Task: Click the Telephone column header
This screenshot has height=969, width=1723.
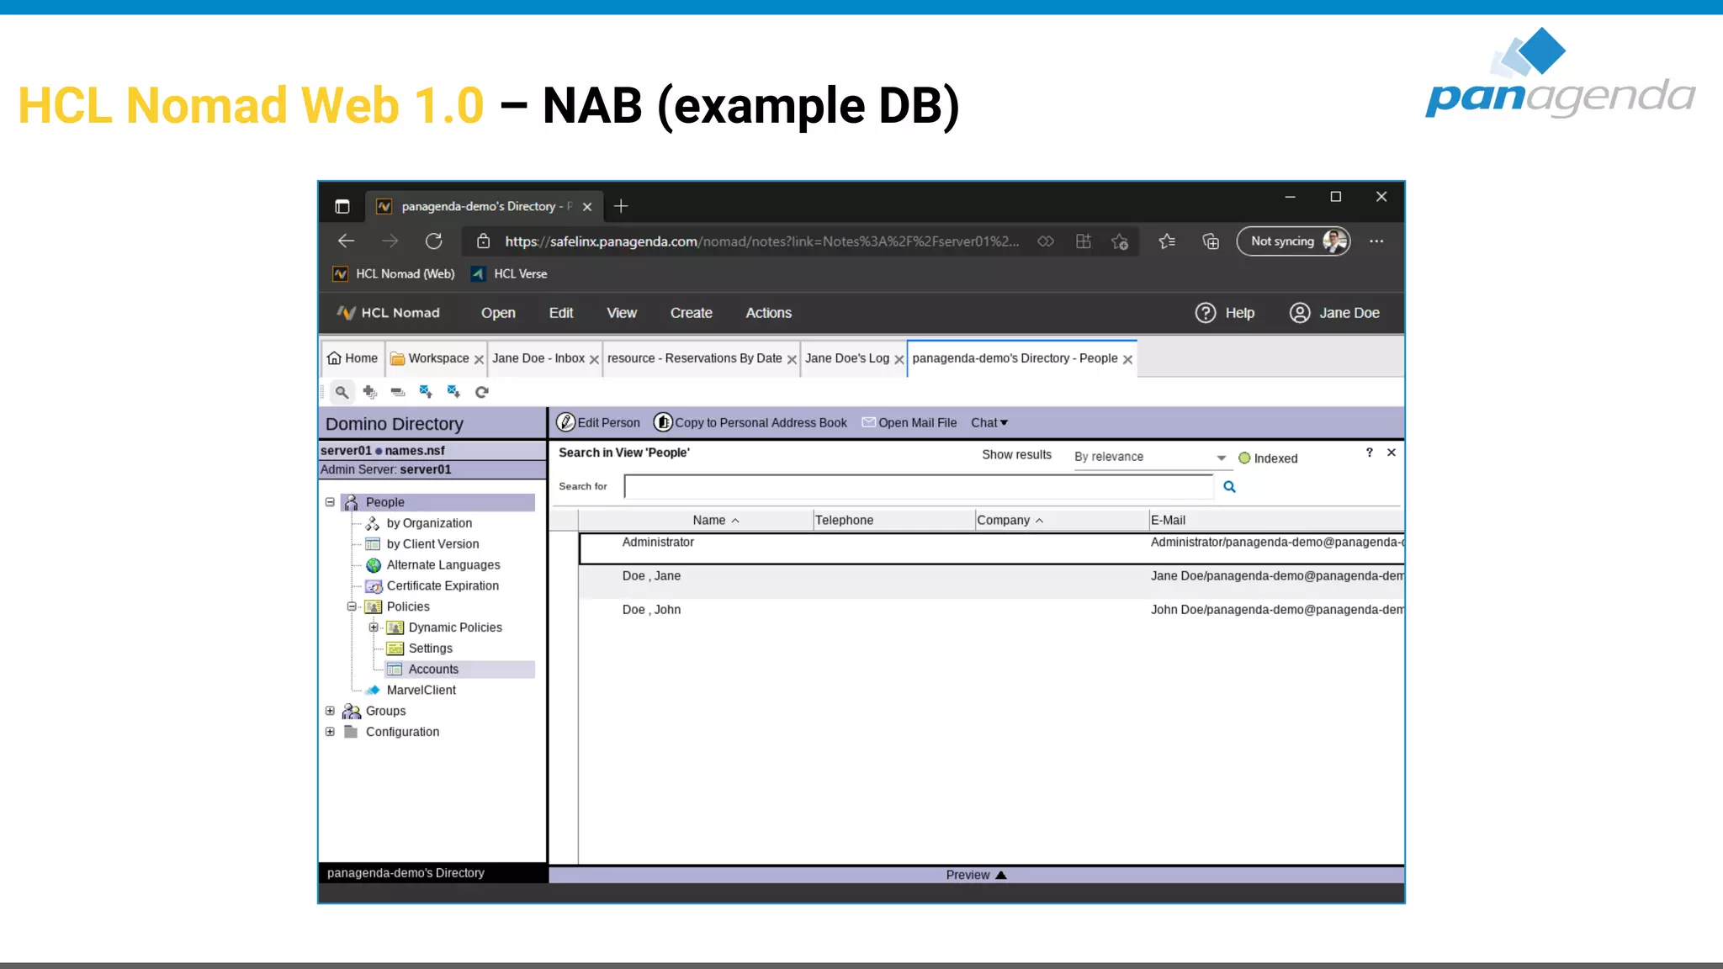Action: [x=893, y=521]
